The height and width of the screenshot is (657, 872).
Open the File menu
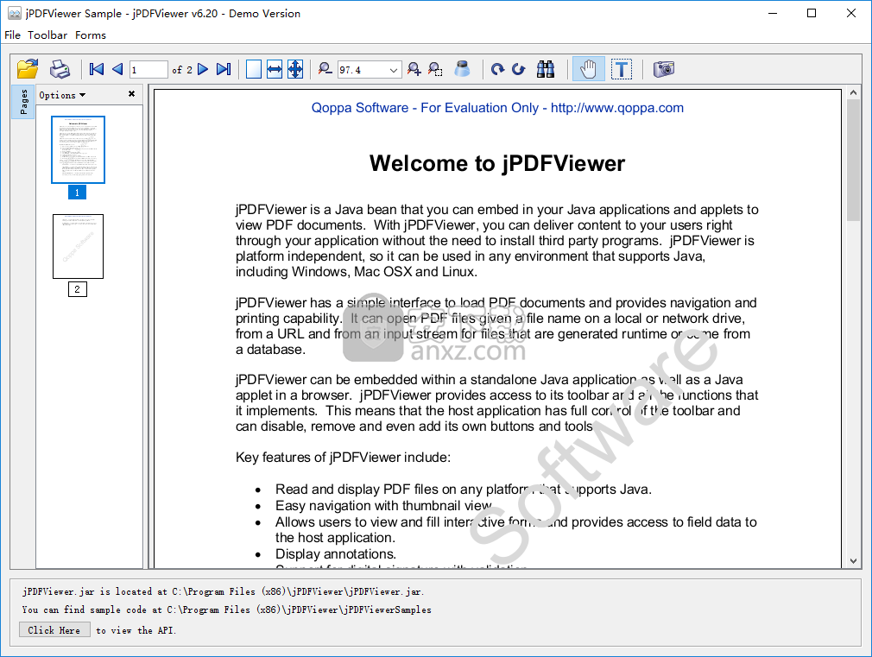coord(12,35)
